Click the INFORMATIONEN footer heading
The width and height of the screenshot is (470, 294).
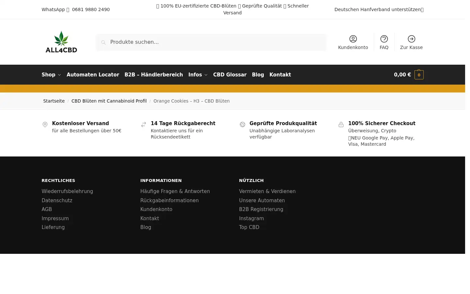(161, 180)
